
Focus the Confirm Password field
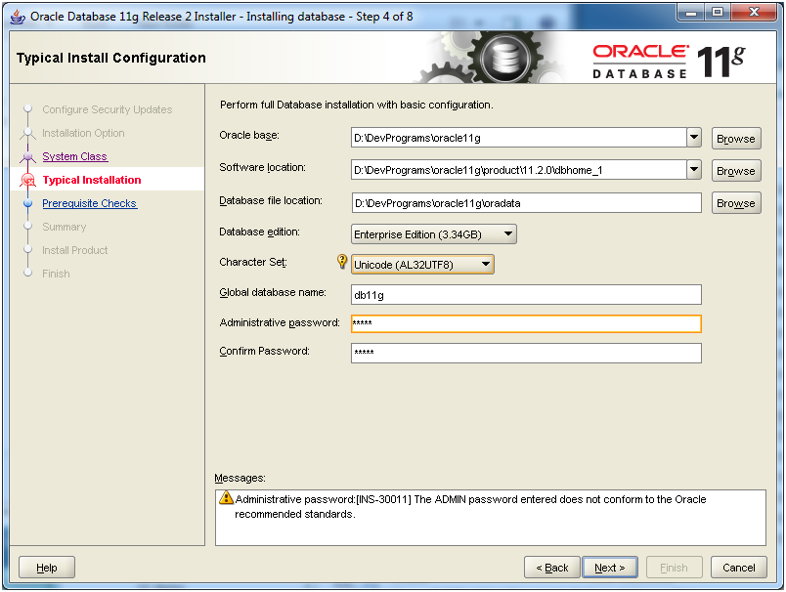click(x=526, y=353)
